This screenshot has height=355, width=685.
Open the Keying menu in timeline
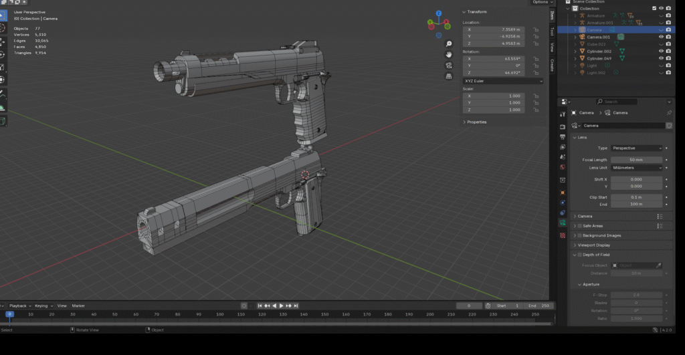[41, 306]
